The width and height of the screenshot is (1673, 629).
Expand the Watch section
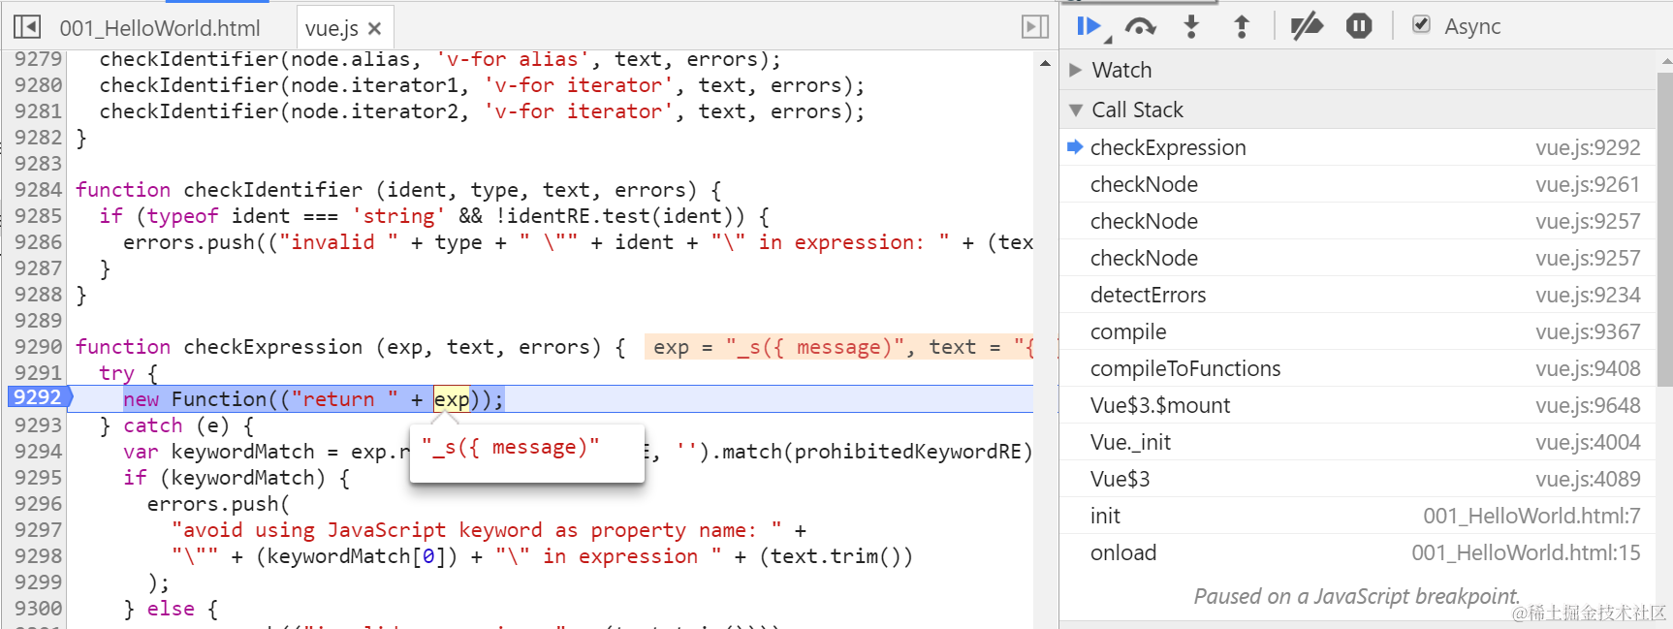click(1075, 70)
